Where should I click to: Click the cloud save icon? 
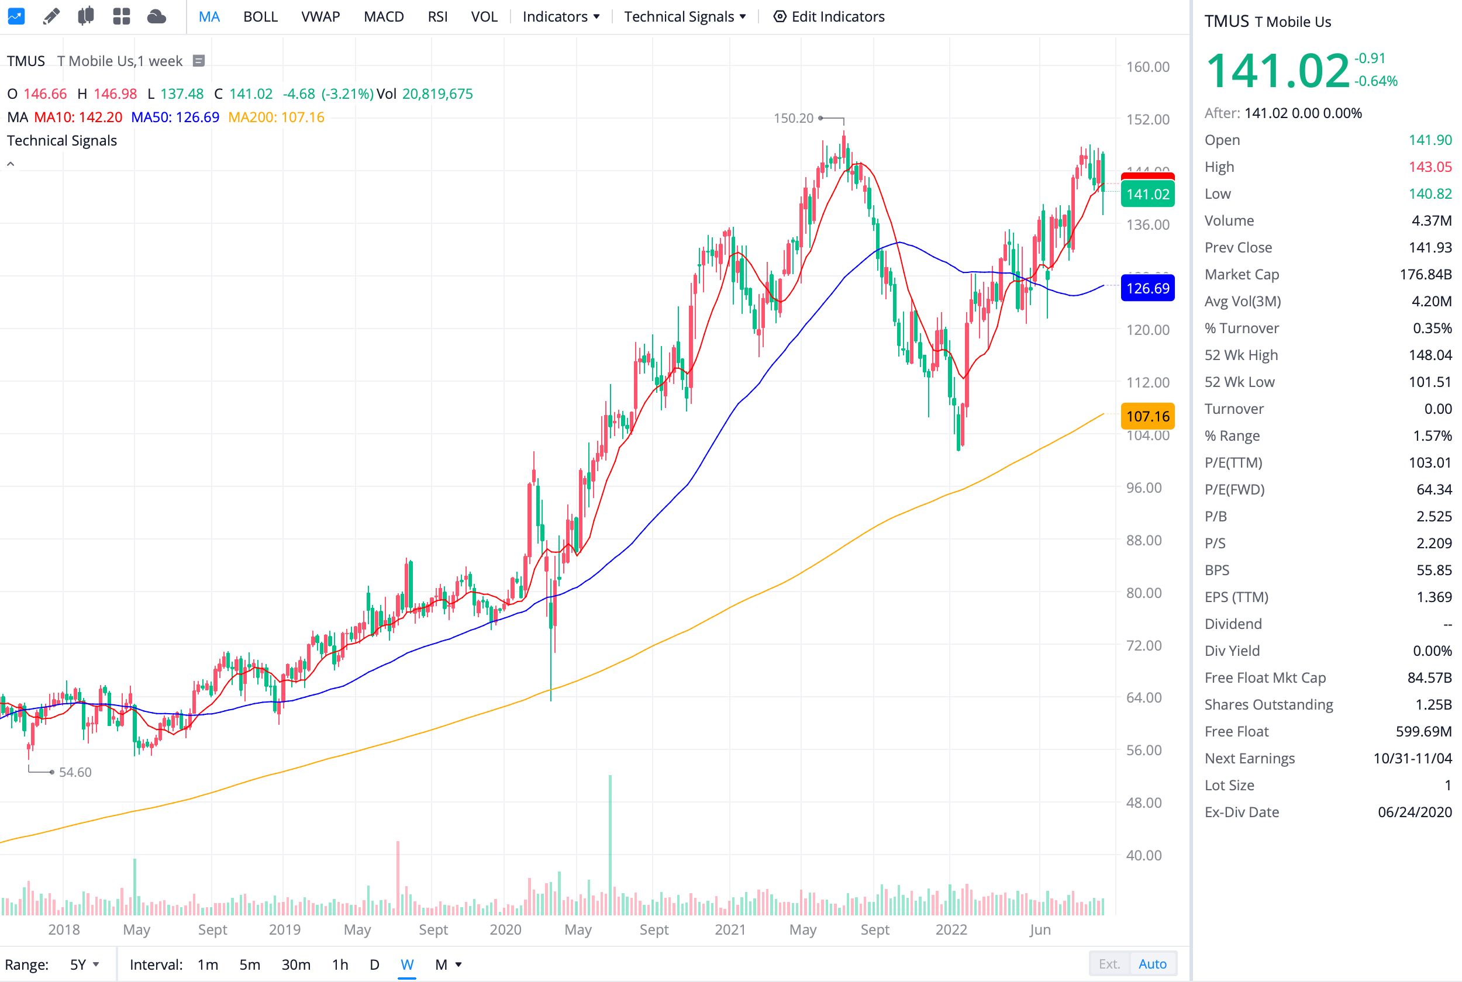156,16
